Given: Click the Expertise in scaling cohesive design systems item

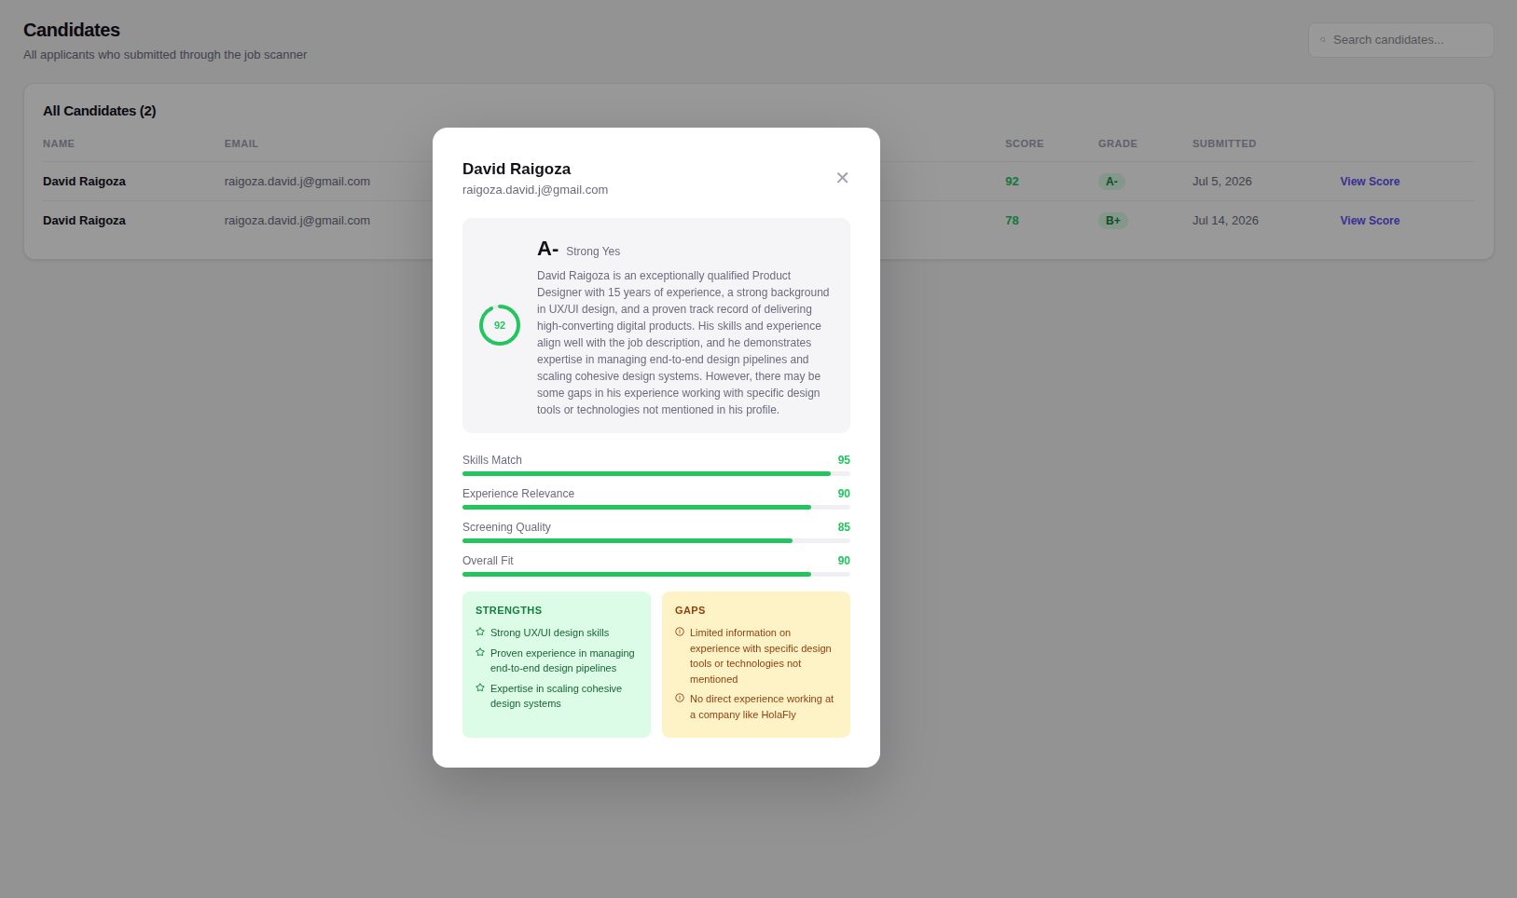Looking at the screenshot, I should click(x=556, y=696).
